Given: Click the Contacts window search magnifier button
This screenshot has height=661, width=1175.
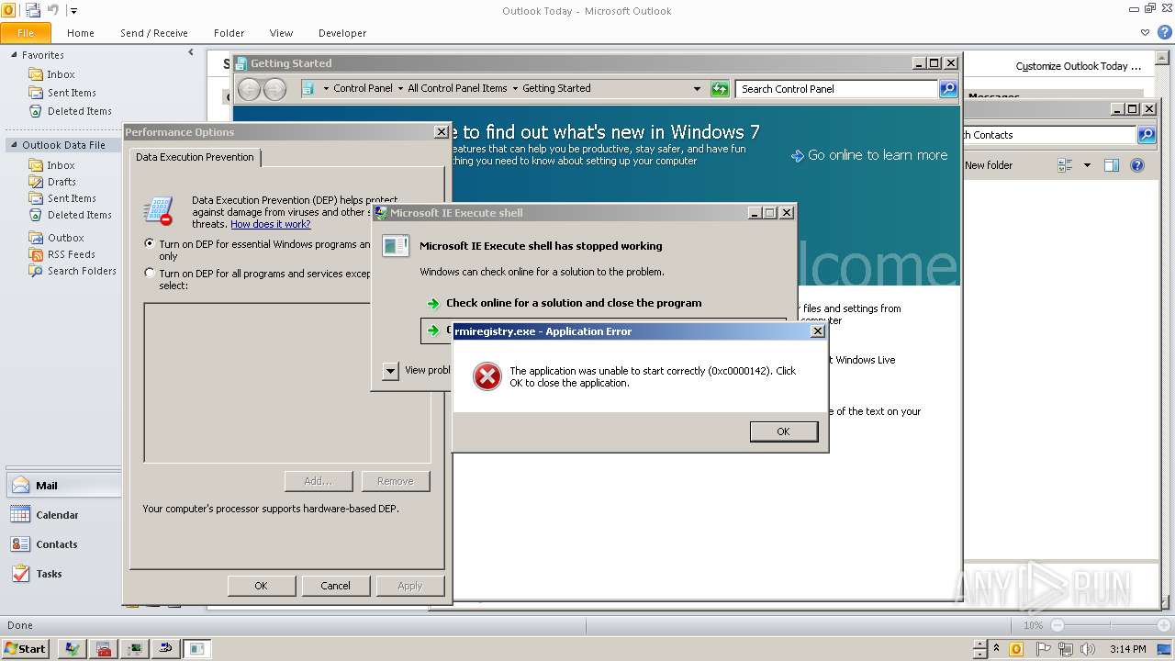Looking at the screenshot, I should tap(1146, 135).
